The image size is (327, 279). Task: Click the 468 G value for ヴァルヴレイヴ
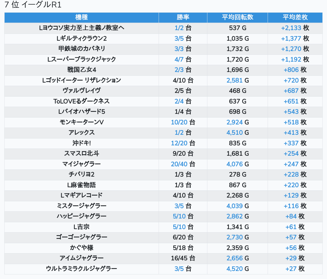click(x=238, y=91)
